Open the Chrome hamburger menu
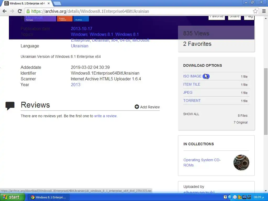 click(264, 11)
